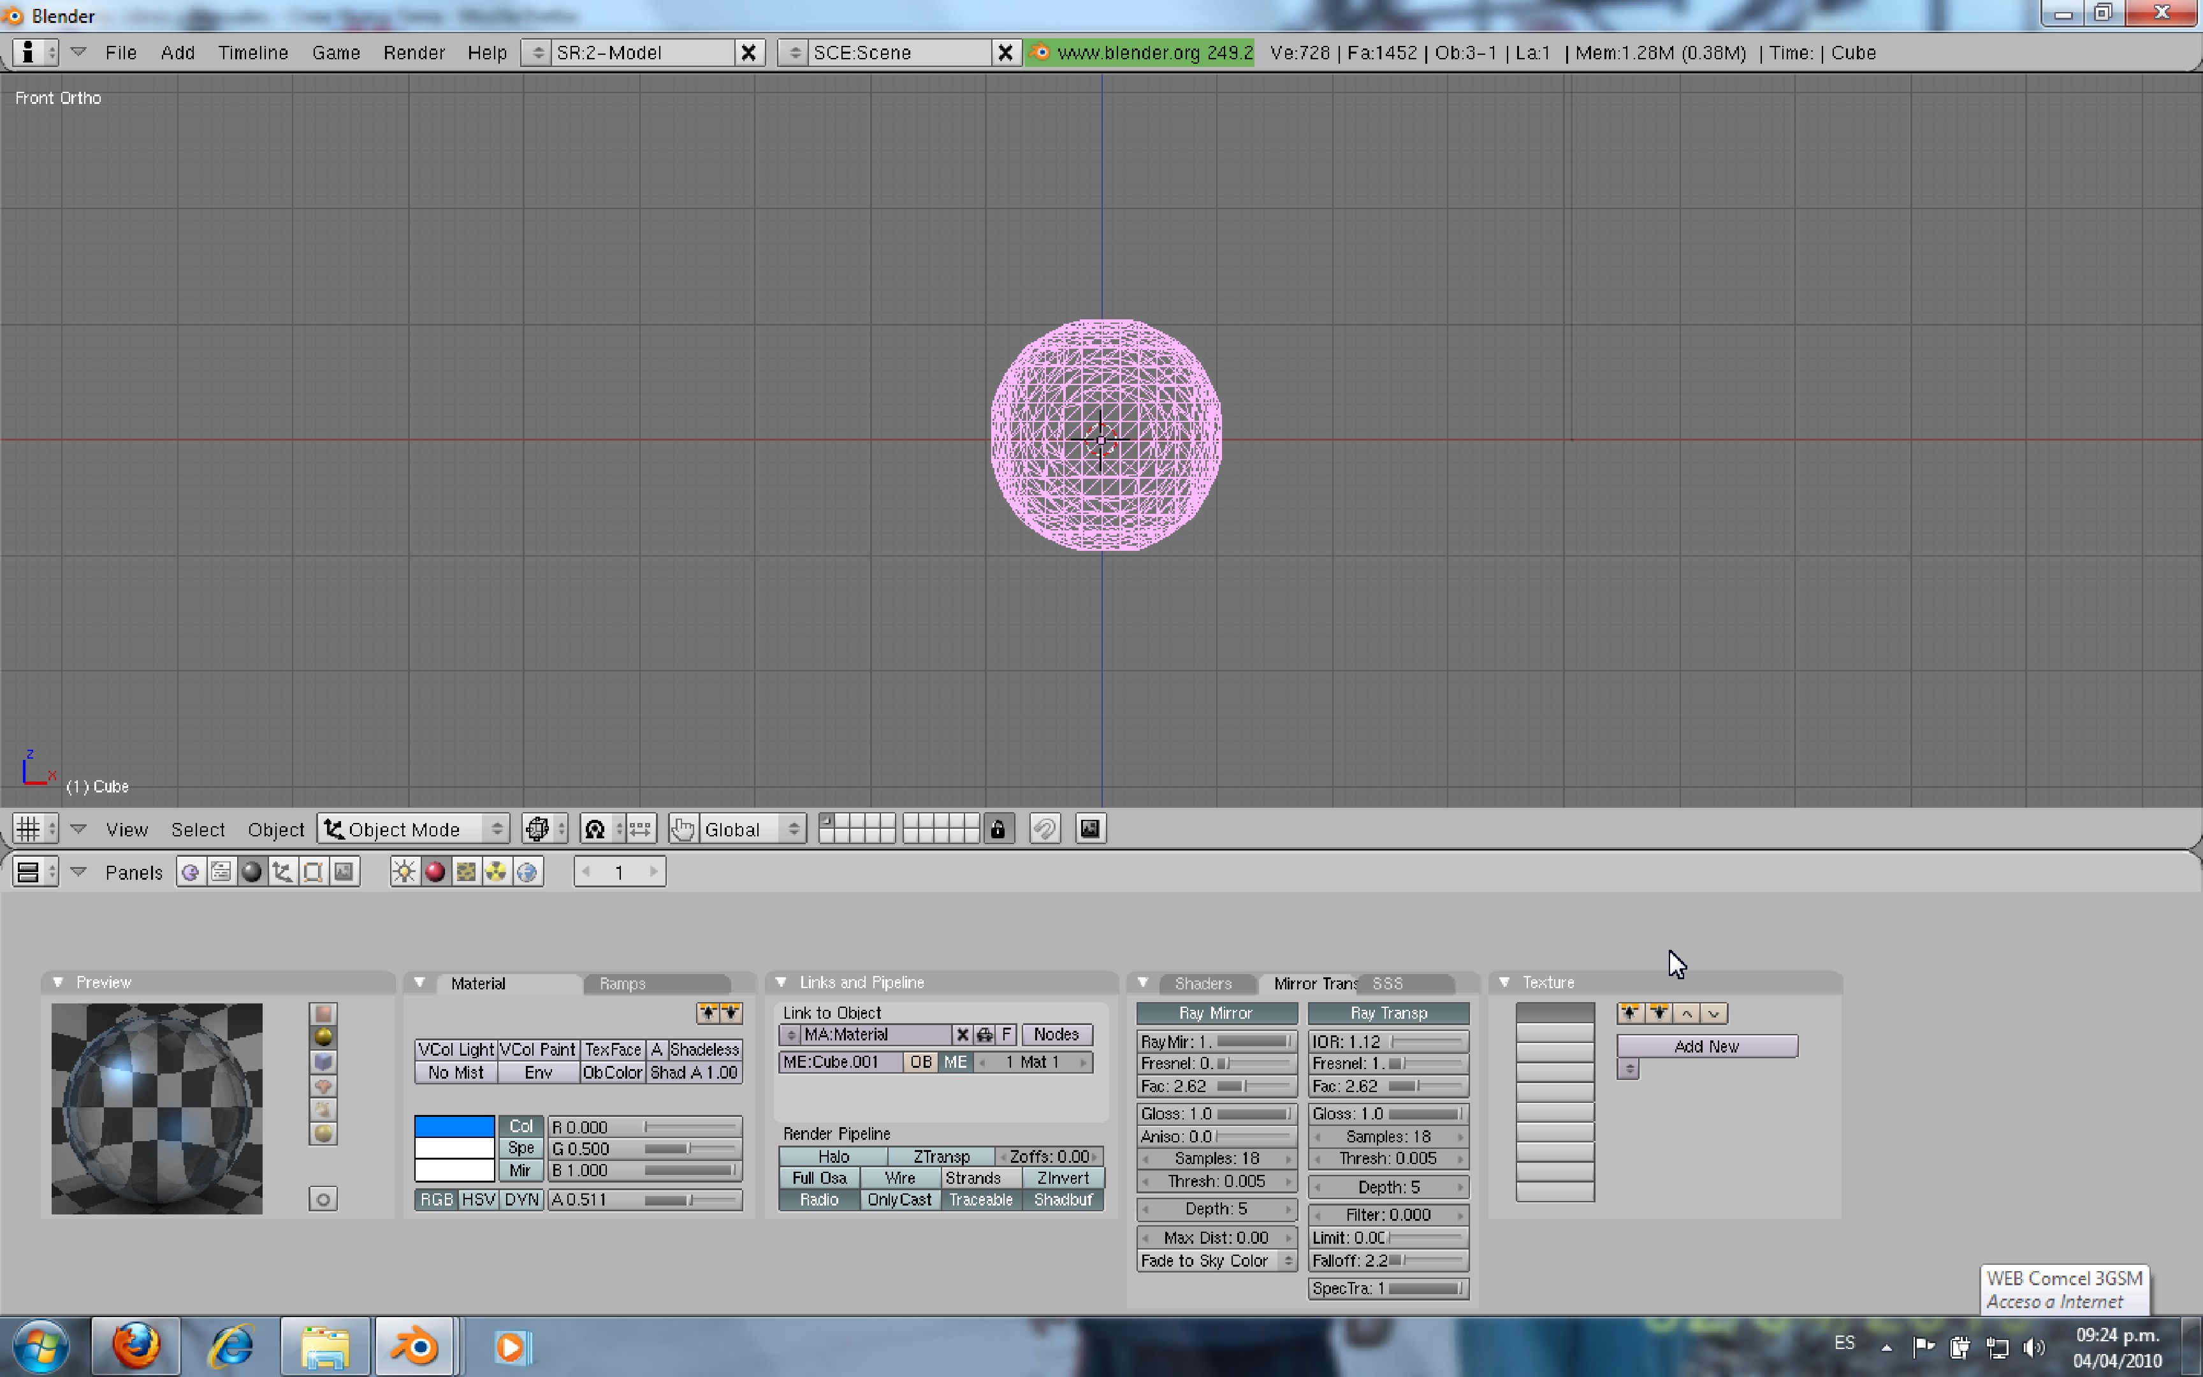Select the Lamp buttons sub-context
Viewport: 2203px width, 1377px height.
pos(404,873)
